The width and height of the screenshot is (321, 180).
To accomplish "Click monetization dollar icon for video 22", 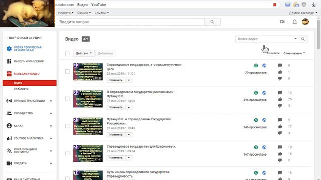I will coord(256,93).
